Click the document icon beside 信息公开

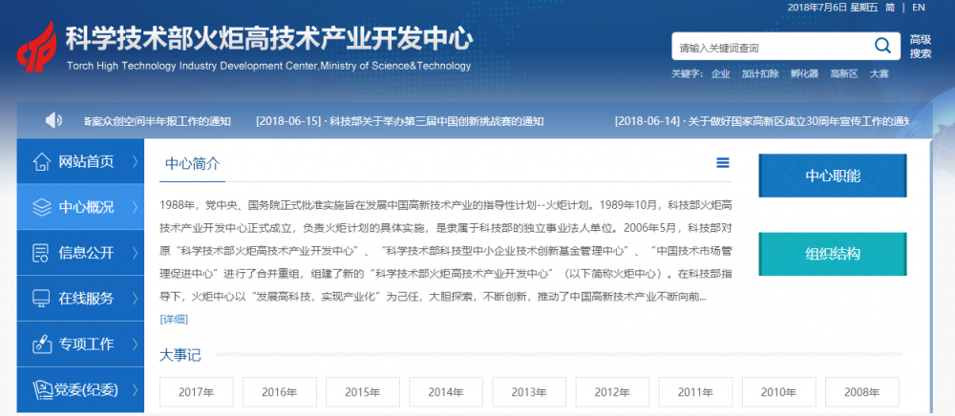pyautogui.click(x=41, y=253)
